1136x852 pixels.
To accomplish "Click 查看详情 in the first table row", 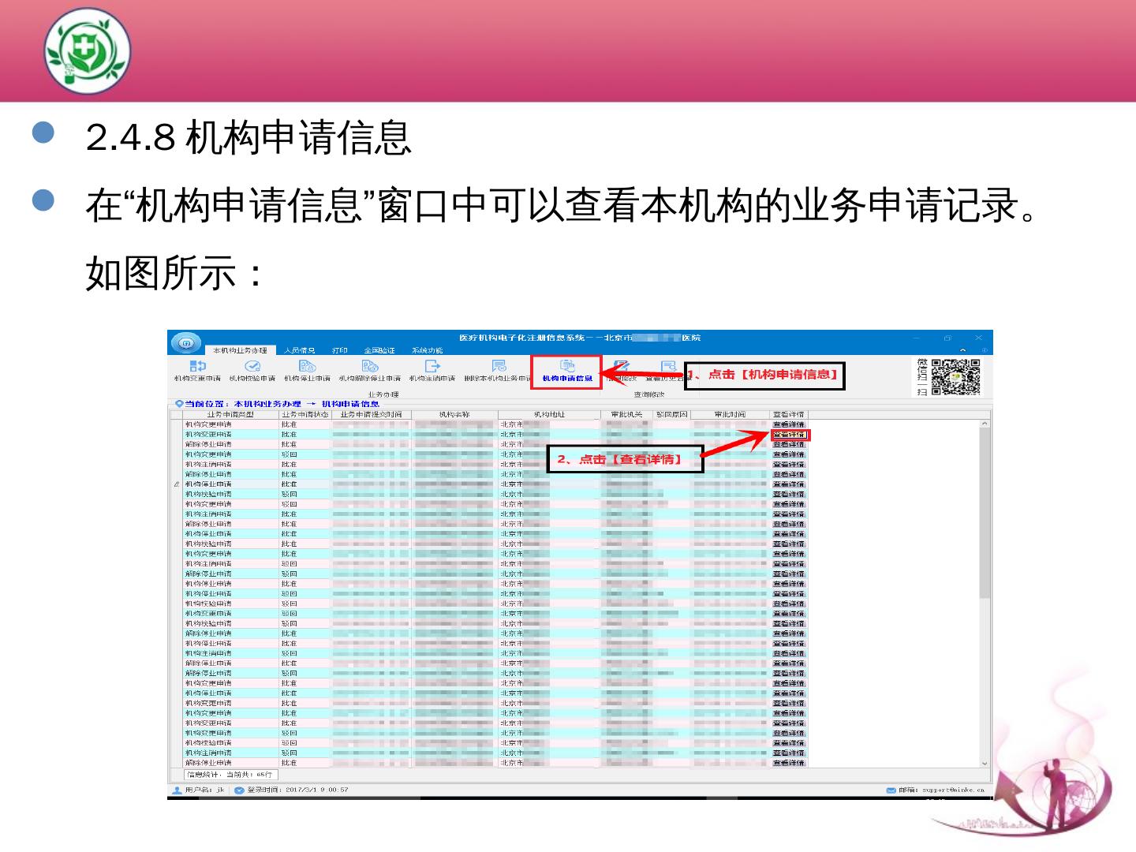I will (x=788, y=424).
